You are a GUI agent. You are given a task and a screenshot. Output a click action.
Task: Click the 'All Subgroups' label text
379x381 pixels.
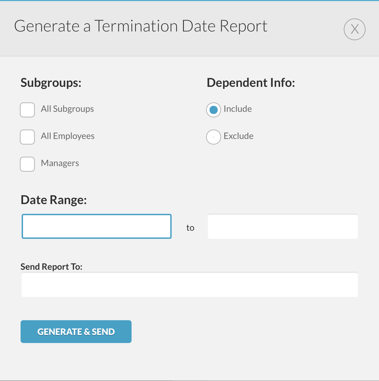67,109
